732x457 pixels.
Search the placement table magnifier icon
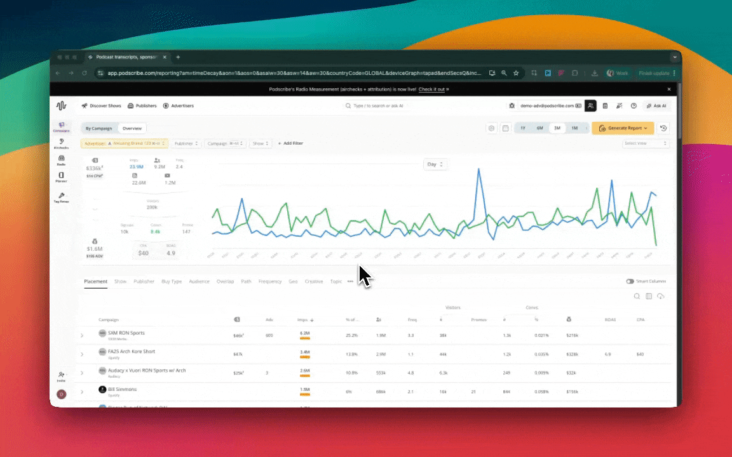tap(637, 296)
